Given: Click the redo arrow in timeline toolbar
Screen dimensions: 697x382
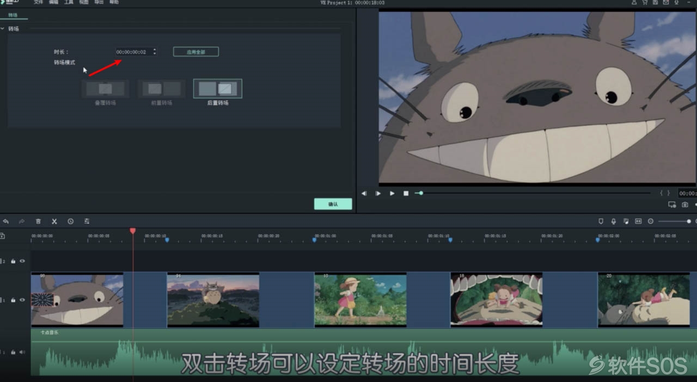Looking at the screenshot, I should point(22,221).
